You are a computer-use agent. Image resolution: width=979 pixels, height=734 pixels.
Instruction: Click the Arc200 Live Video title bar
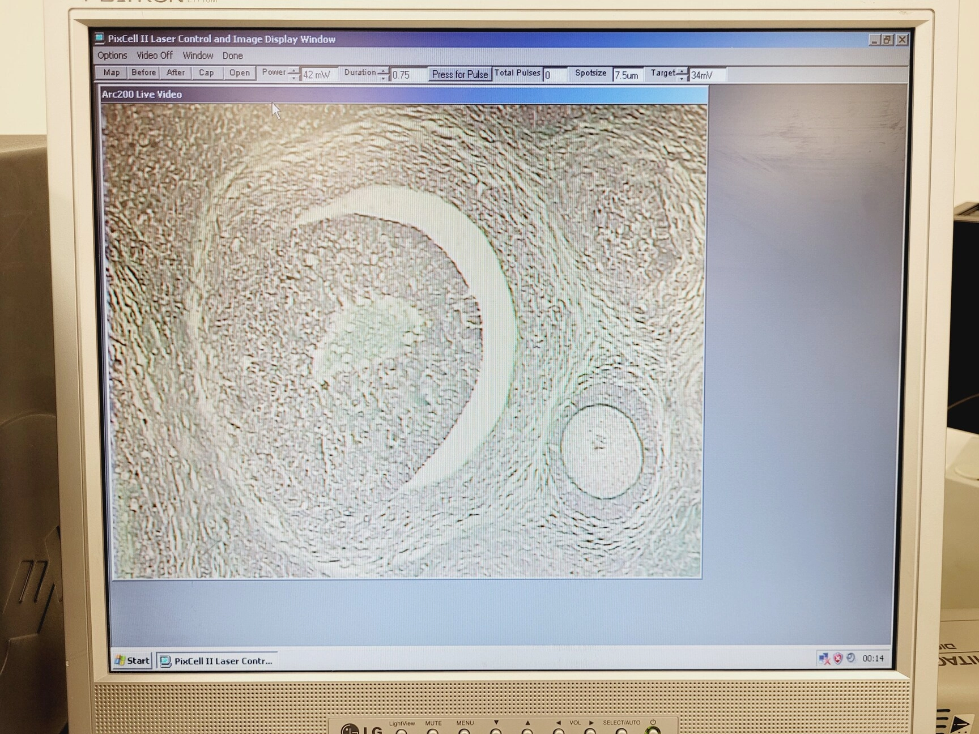tap(404, 95)
